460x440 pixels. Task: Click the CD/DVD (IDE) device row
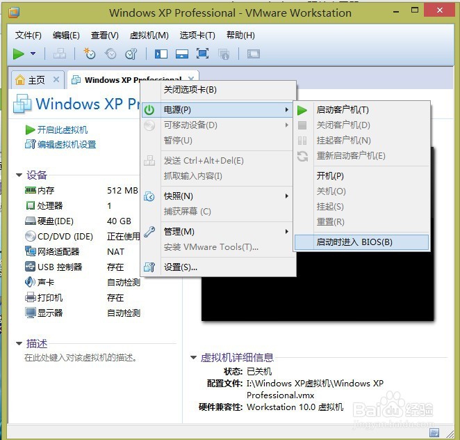82,236
